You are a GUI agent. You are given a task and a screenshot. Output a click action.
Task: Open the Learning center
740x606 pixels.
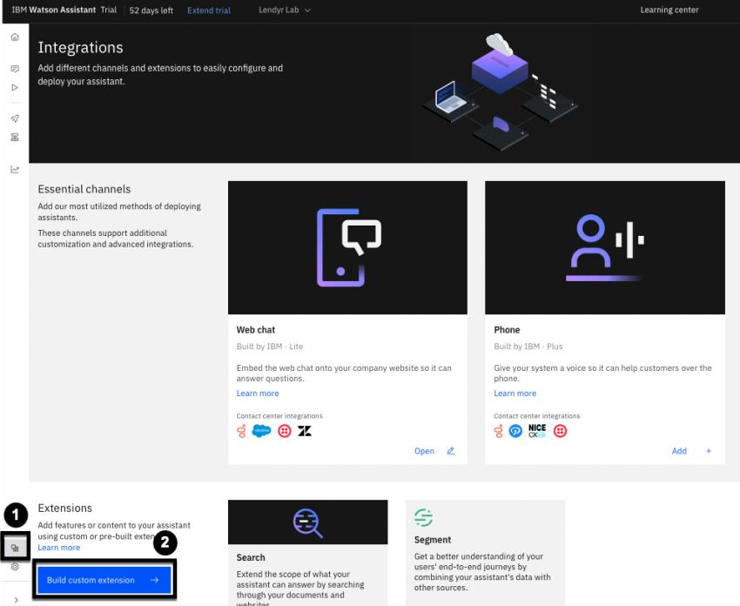[669, 10]
